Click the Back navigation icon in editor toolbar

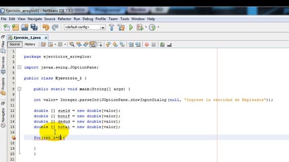point(50,44)
